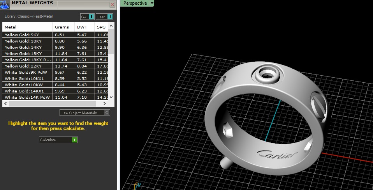This screenshot has height=190, width=373.
Task: Click the green Calculate arrow icon
Action: click(x=74, y=140)
